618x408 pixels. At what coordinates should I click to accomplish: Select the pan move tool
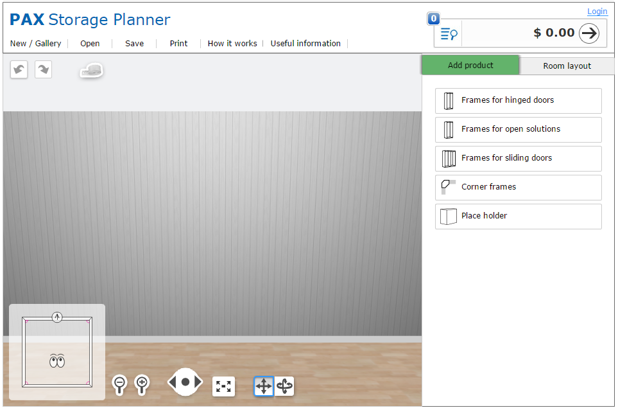pyautogui.click(x=264, y=386)
